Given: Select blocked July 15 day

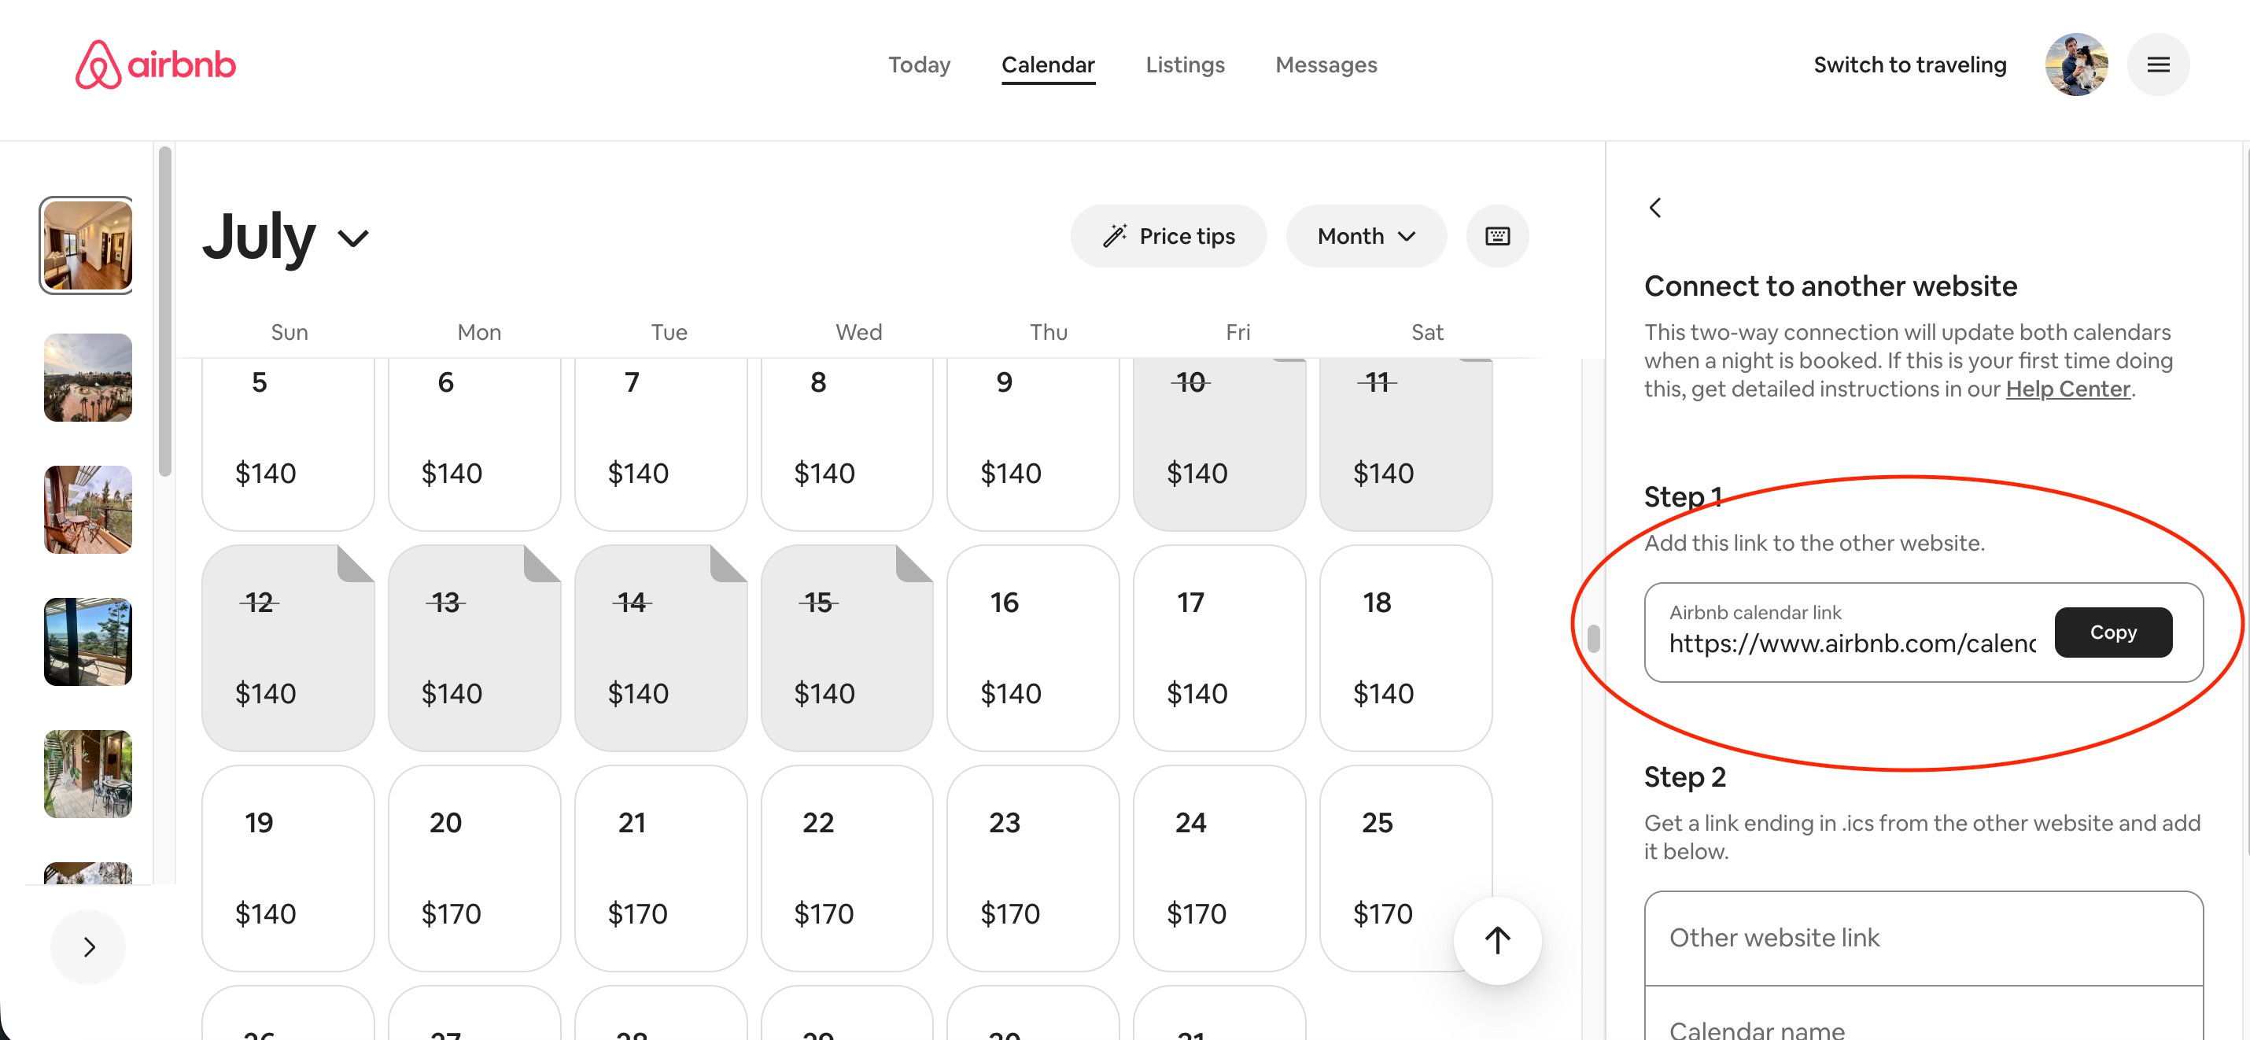Looking at the screenshot, I should click(847, 648).
